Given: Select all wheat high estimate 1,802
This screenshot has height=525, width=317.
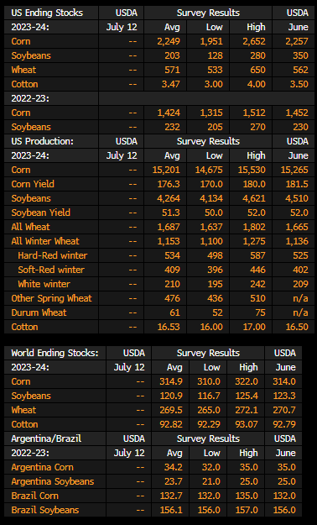Looking at the screenshot, I should 254,227.
